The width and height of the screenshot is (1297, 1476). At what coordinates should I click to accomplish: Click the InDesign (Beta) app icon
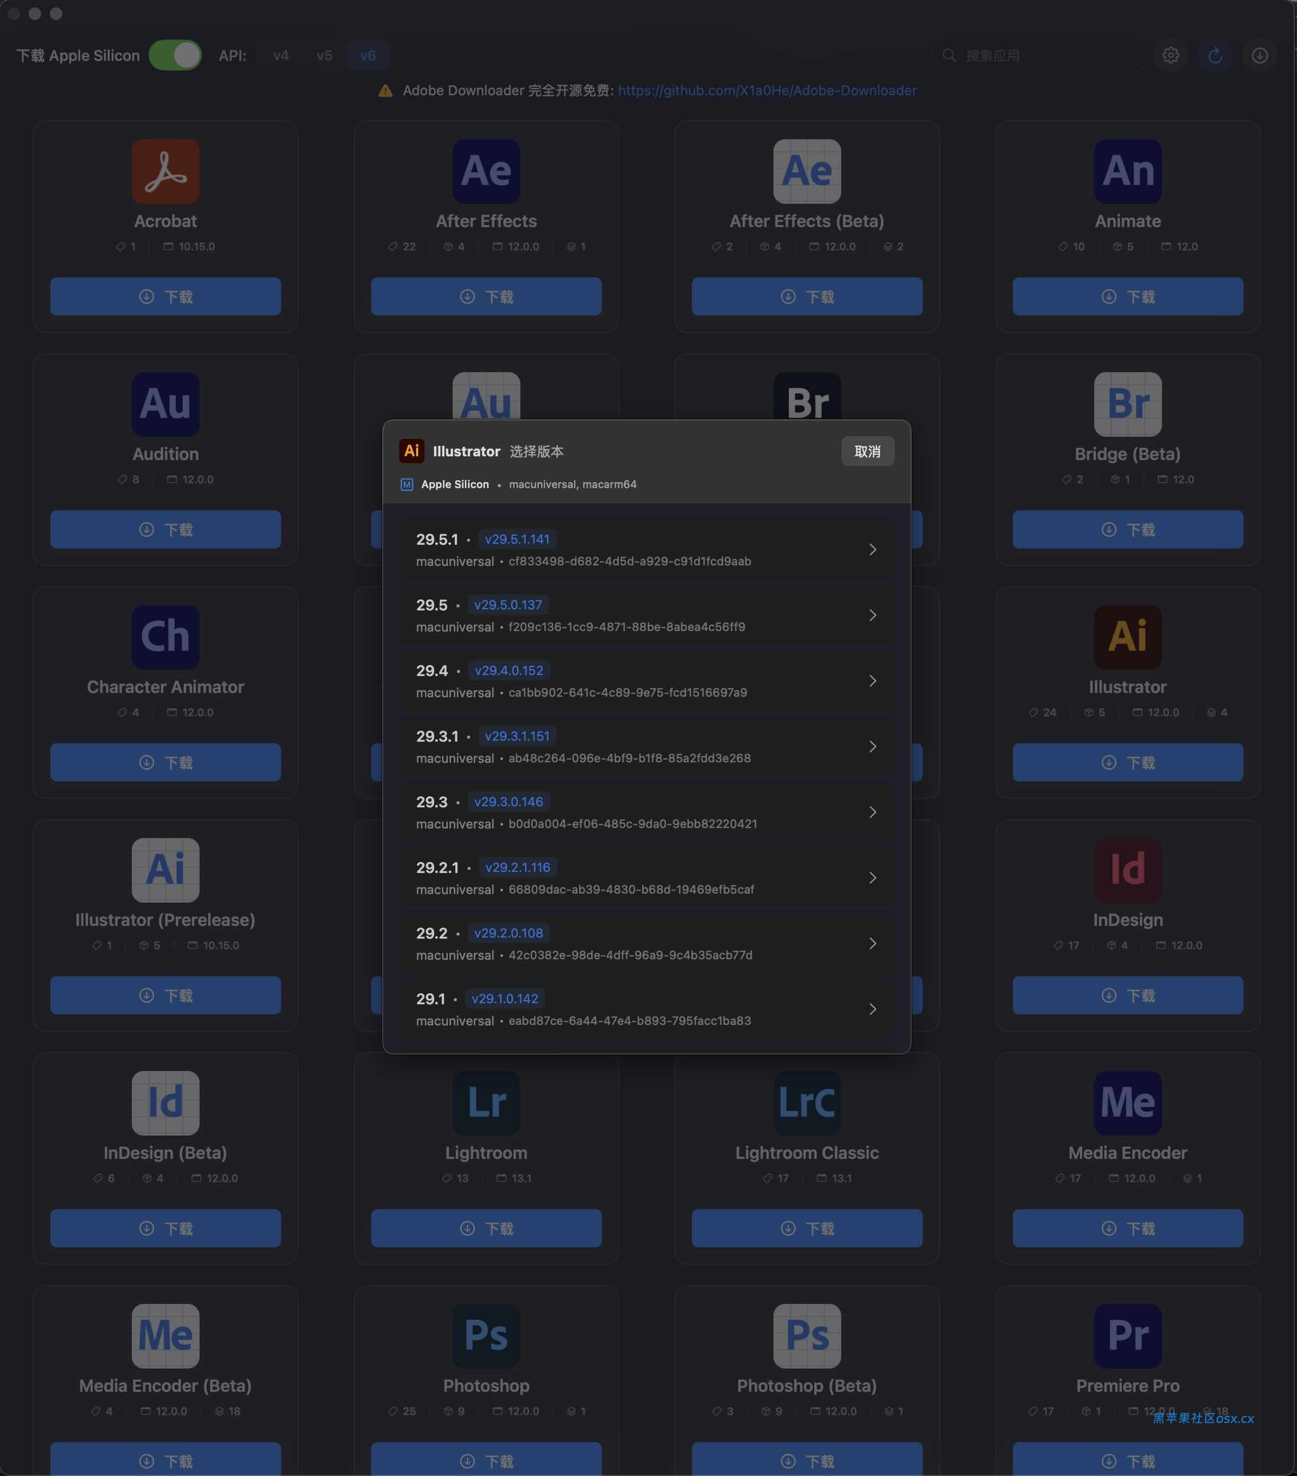(165, 1103)
